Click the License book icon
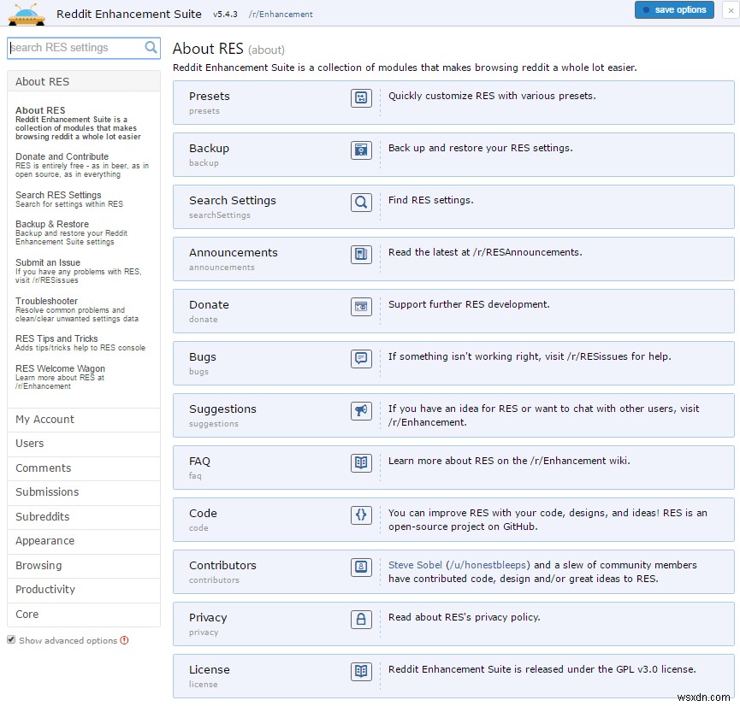Viewport: 740px width, 706px height. coord(361,672)
